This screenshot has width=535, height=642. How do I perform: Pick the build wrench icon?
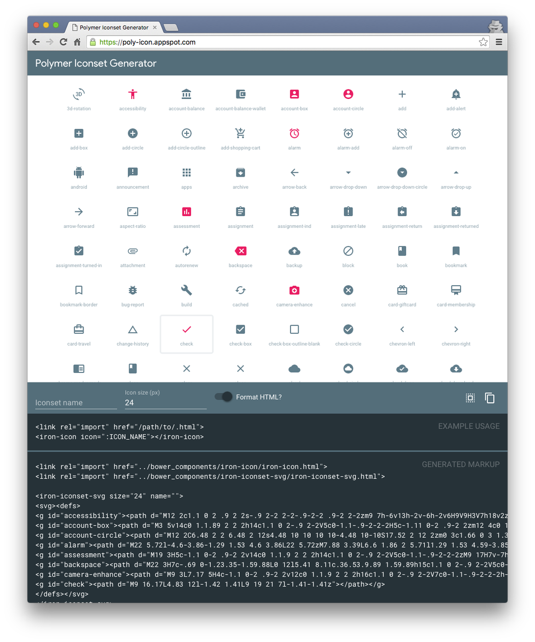point(186,290)
